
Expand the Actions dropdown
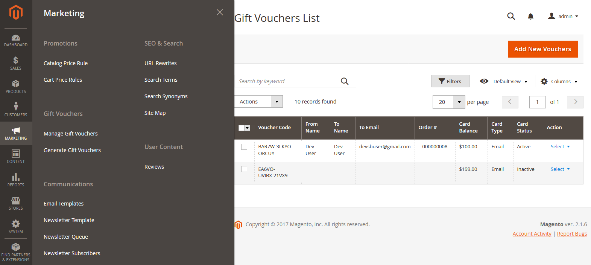277,102
